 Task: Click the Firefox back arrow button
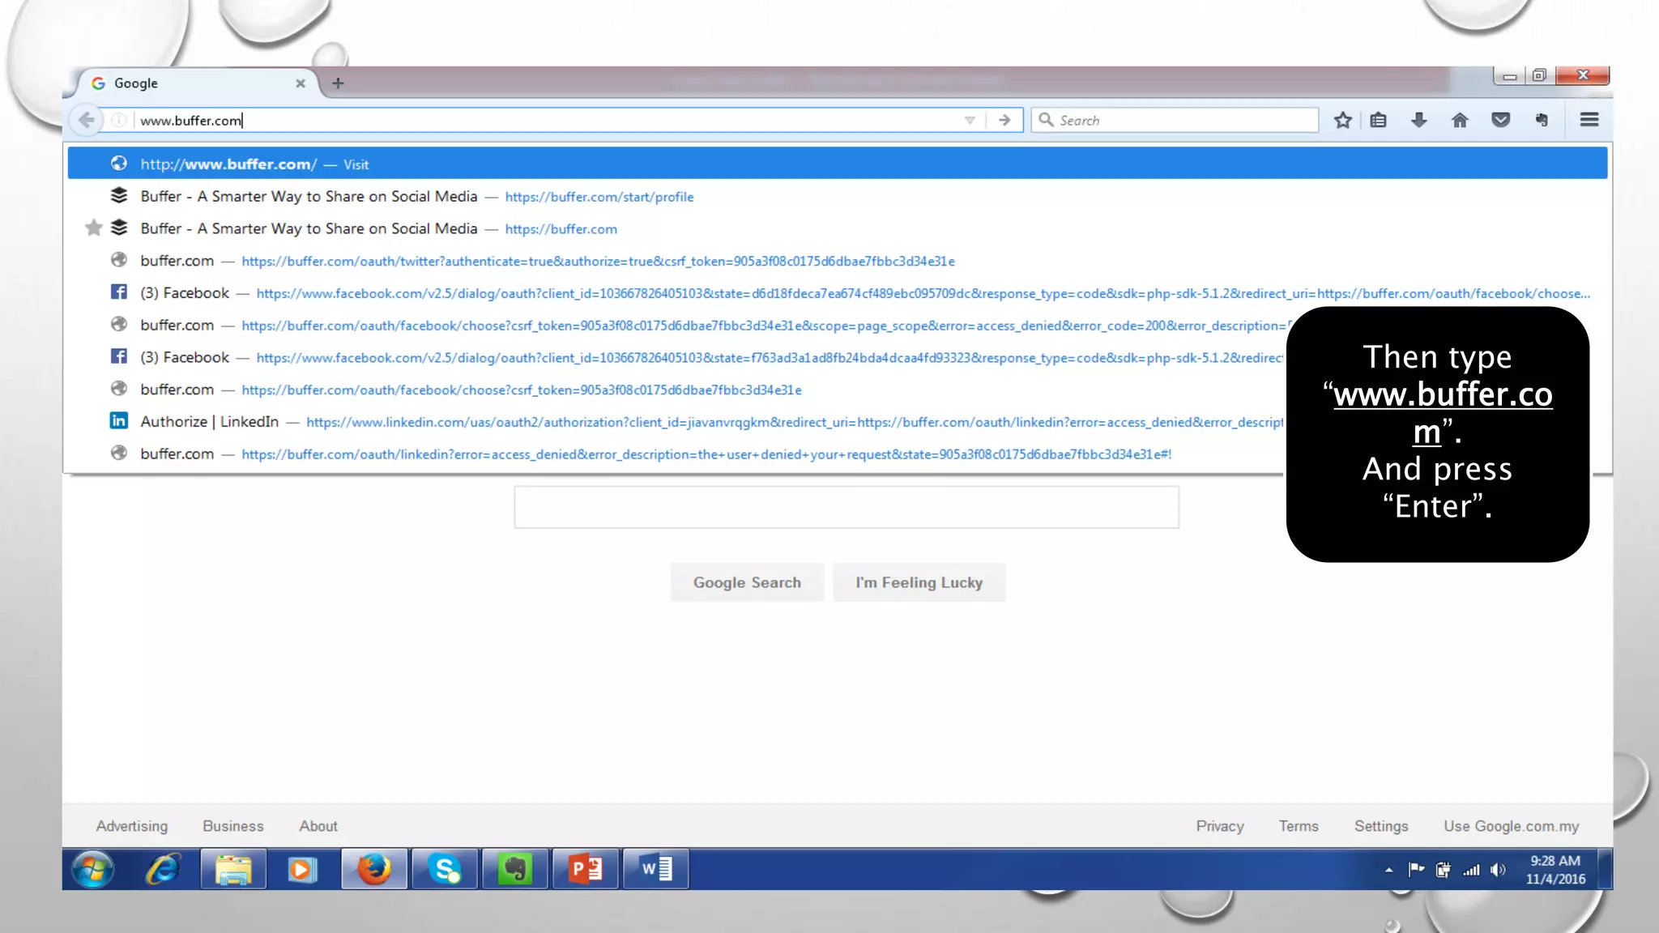click(87, 120)
